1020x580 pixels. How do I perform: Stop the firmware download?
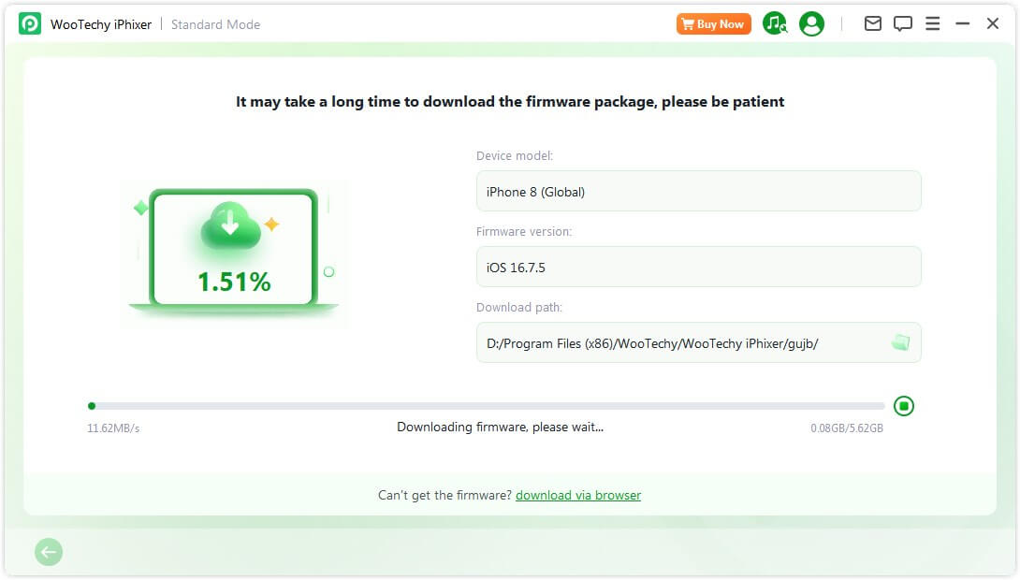click(x=904, y=406)
